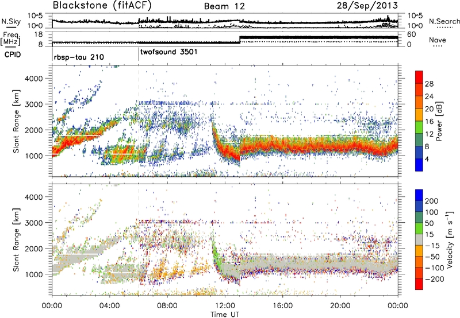
Task: Click the '3000' tick of the velocity panel
Action: (33, 223)
